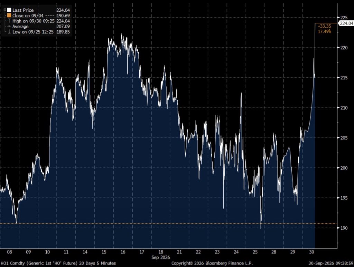Click the +33.35 change annotation
Screen dimensions: 354x267
tap(324, 26)
